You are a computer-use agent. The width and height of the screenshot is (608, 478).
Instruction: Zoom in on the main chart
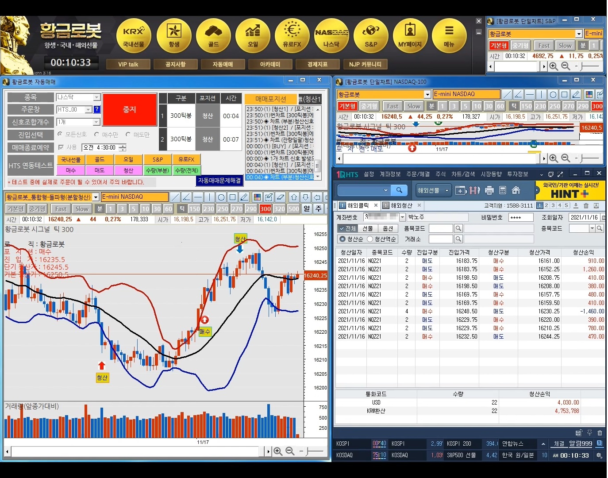click(x=278, y=451)
